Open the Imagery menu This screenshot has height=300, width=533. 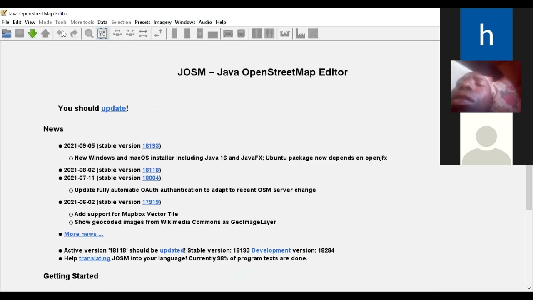tap(162, 22)
